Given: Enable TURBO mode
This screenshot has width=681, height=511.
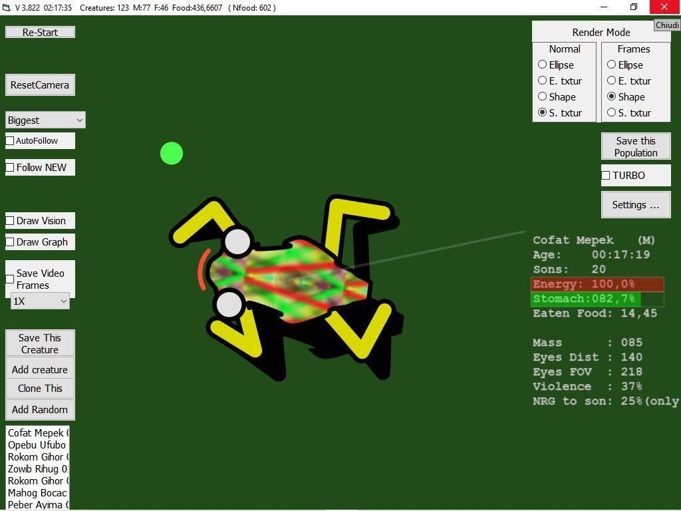Looking at the screenshot, I should [605, 176].
